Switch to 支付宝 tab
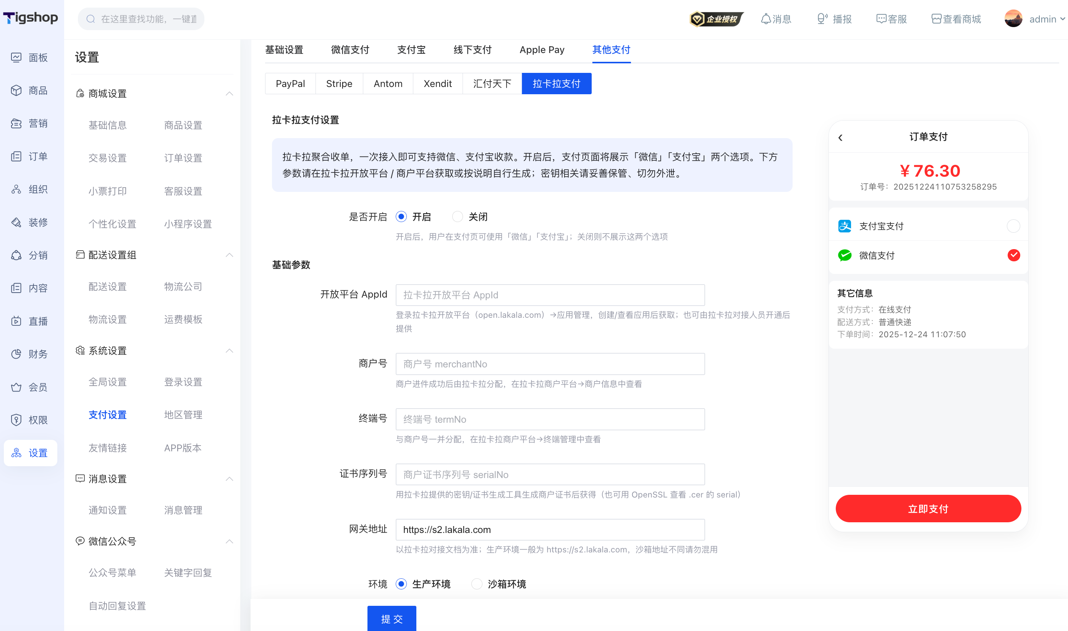 411,50
